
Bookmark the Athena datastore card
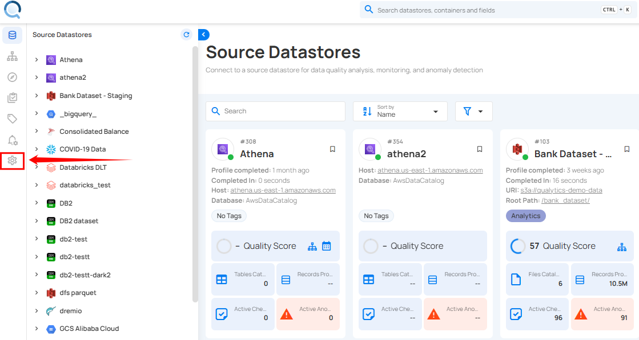tap(332, 149)
